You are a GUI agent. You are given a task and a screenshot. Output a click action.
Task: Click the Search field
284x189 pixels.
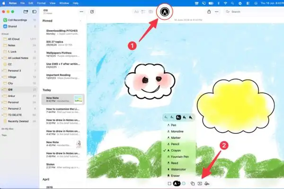pyautogui.click(x=254, y=12)
